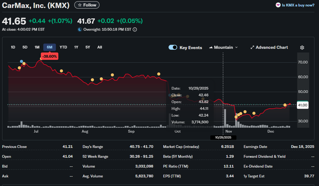This screenshot has height=186, width=319.
Task: Click the pink icon beside KMX buy prompt
Action: pyautogui.click(x=278, y=5)
